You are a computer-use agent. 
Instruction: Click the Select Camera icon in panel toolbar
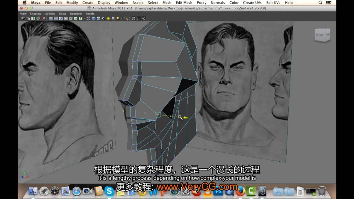click(x=23, y=19)
